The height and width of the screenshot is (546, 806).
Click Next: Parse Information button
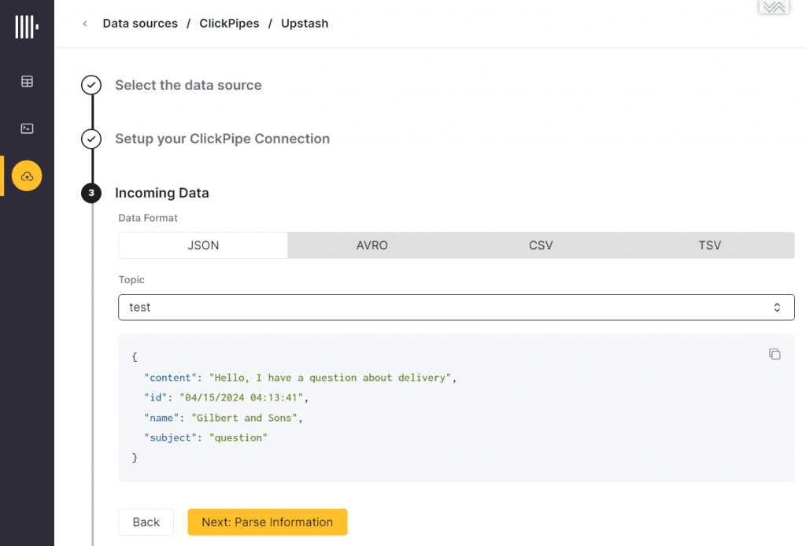click(x=268, y=522)
